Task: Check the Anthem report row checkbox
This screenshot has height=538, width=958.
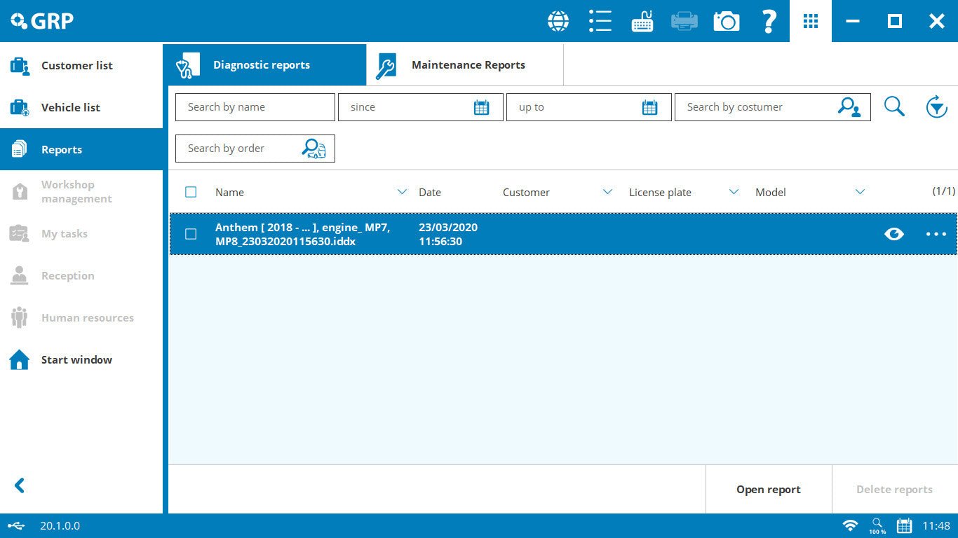Action: 191,234
